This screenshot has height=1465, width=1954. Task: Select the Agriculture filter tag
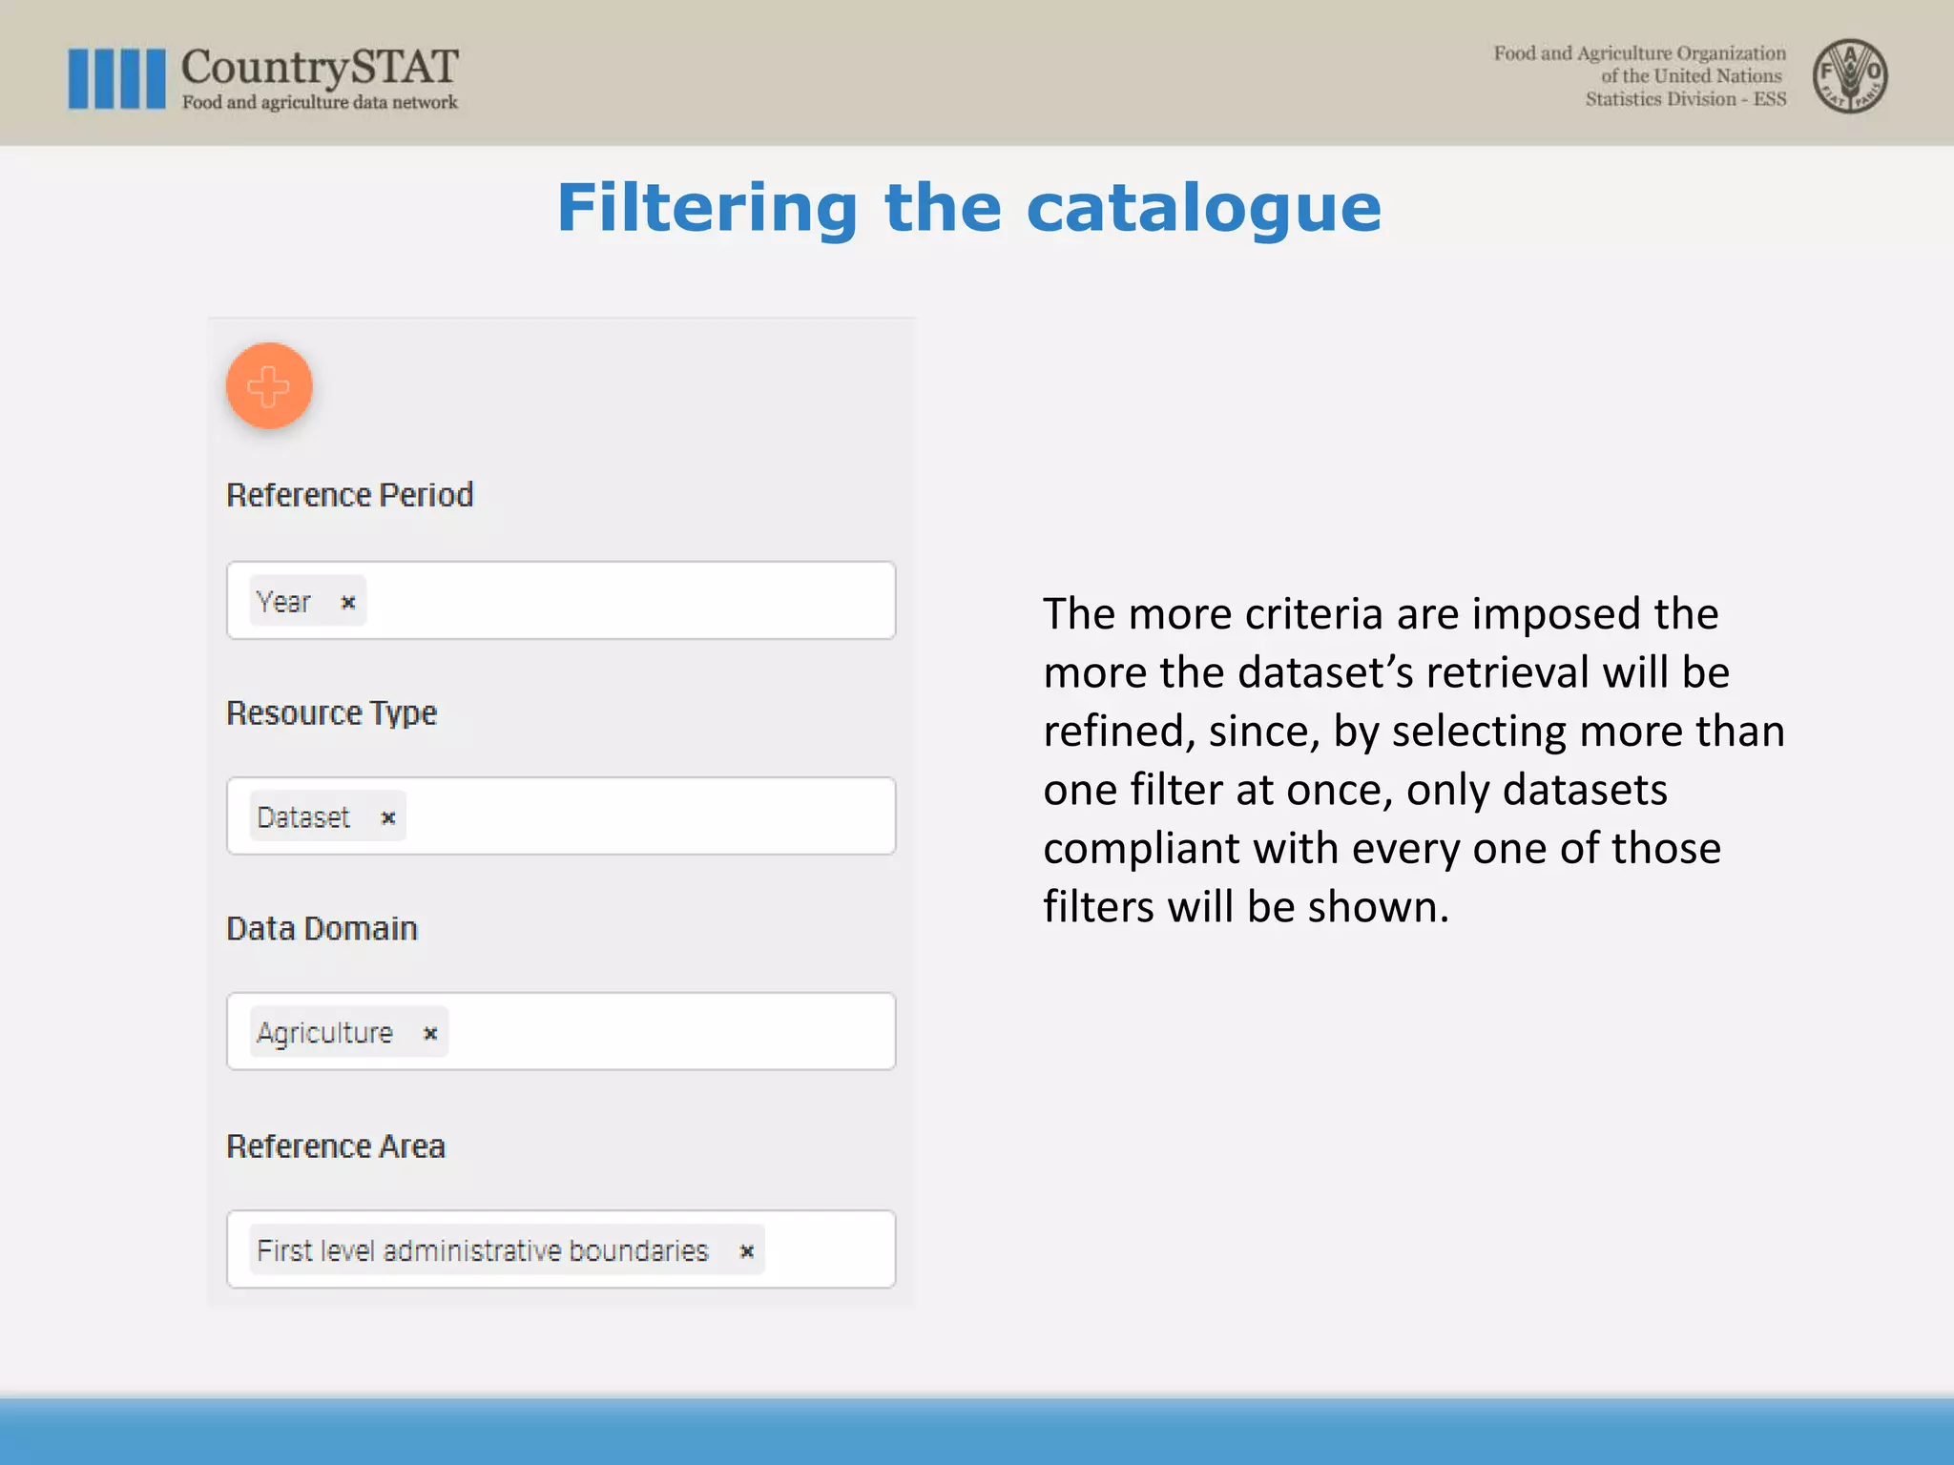point(324,1033)
